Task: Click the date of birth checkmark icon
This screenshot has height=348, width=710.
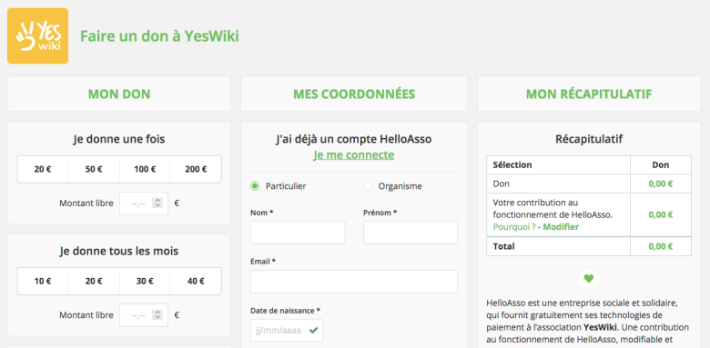Action: click(313, 331)
